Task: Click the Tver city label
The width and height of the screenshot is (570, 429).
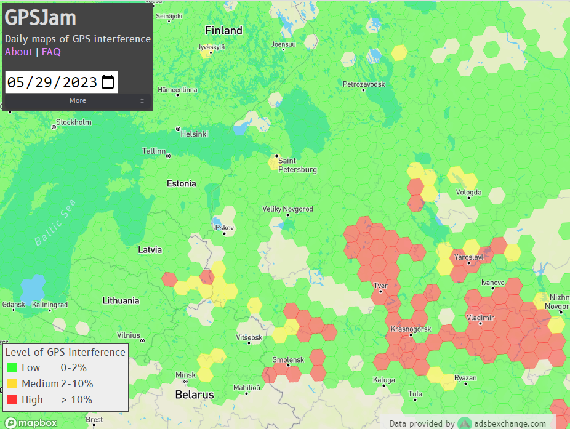Action: pyautogui.click(x=380, y=286)
